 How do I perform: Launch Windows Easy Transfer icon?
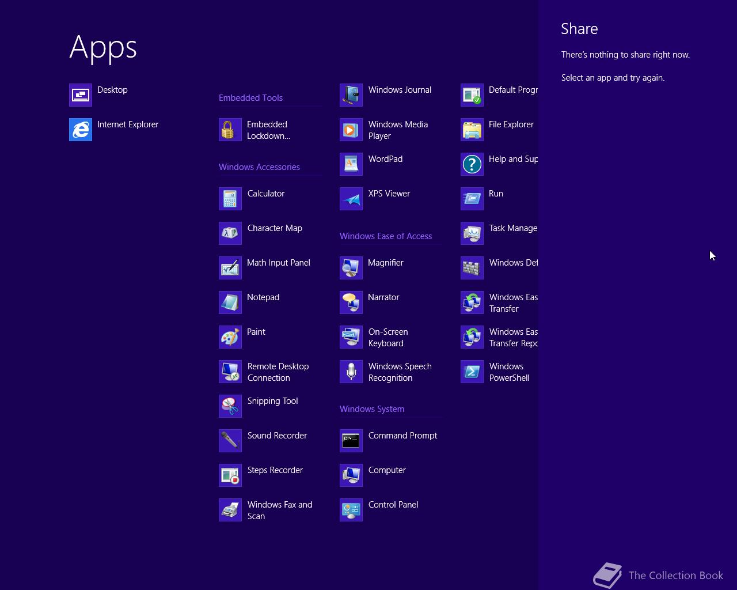click(472, 302)
